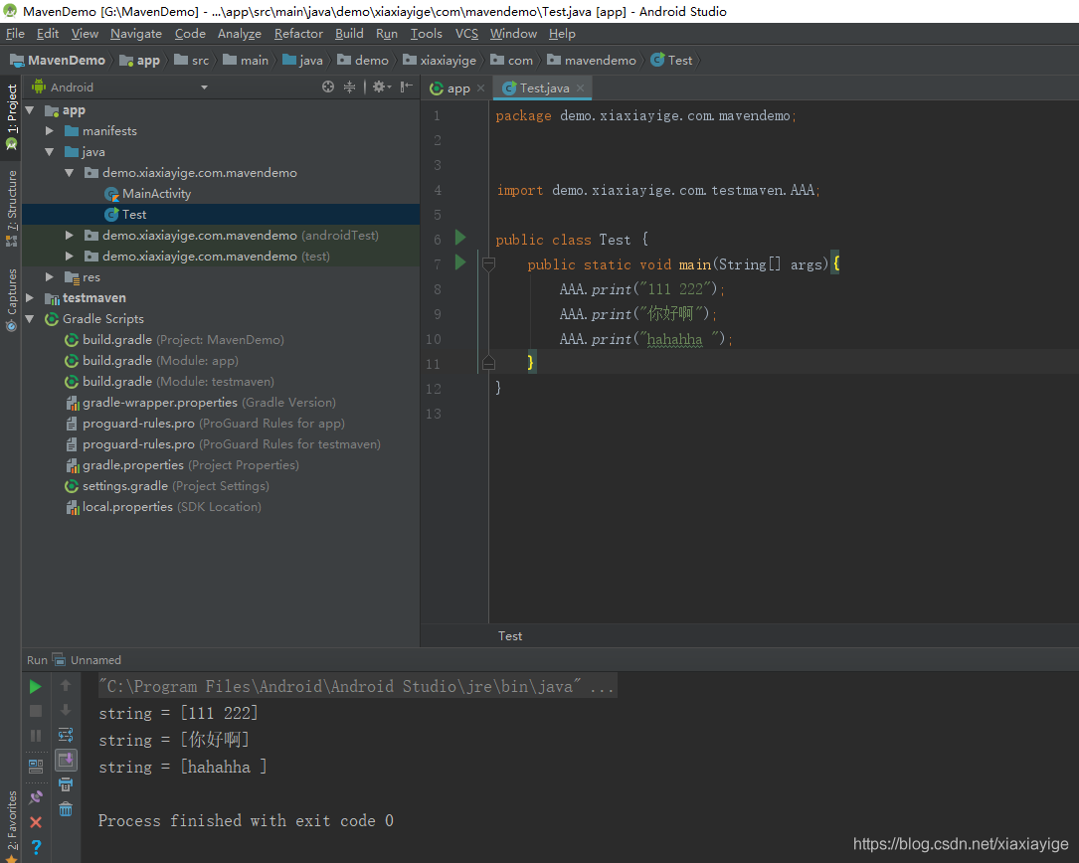Viewport: 1079px width, 863px height.
Task: Click the up stack trace arrow
Action: (66, 685)
